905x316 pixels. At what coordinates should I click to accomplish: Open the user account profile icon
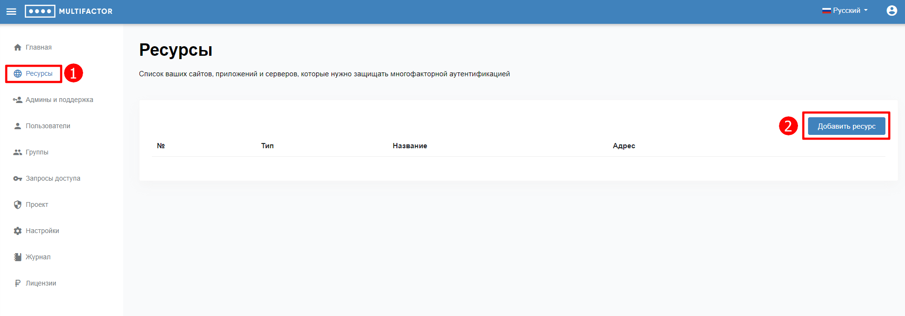coord(891,10)
